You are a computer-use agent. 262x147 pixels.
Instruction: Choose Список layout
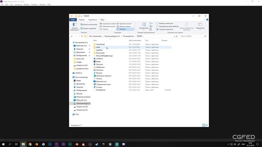pyautogui.click(x=104, y=29)
